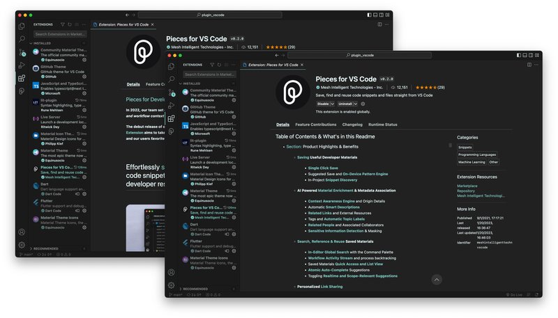The image size is (558, 318).
Task: Toggle bottom panel in back window title bar
Action: click(375, 15)
